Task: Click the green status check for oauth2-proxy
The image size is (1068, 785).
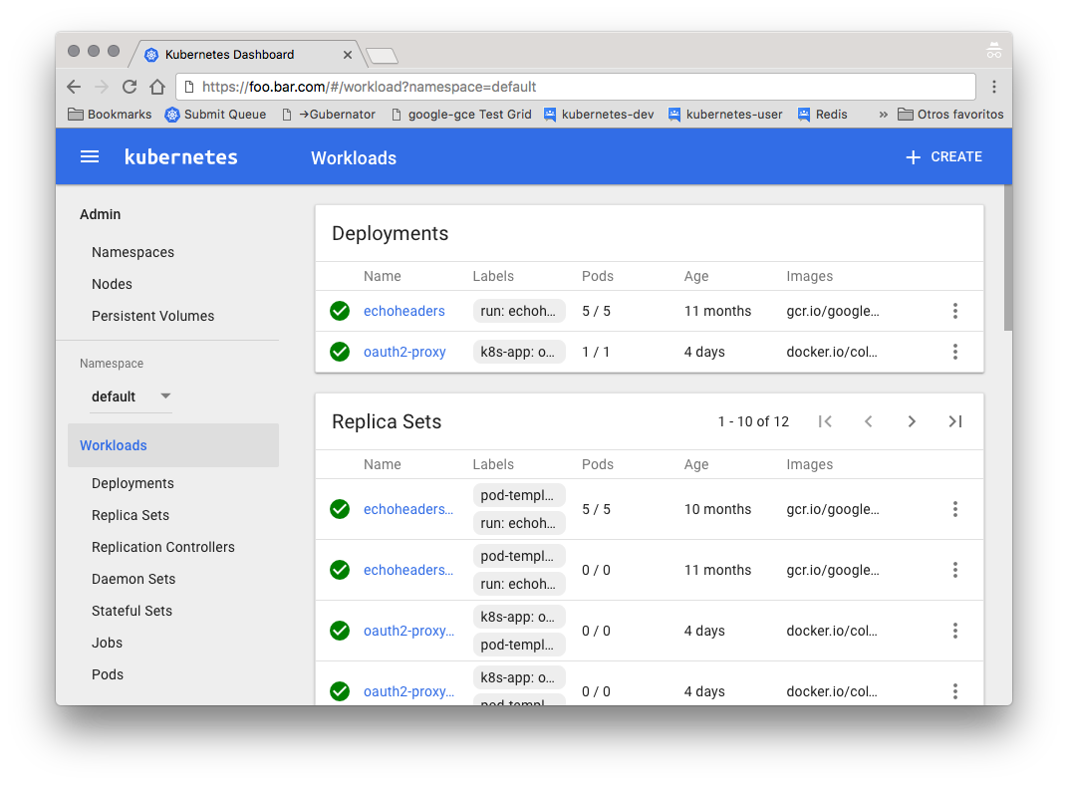Action: (x=340, y=352)
